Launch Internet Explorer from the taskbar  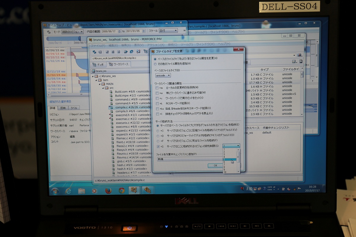[x=69, y=191]
